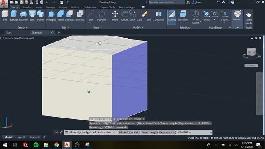
Task: Expand the Layers panel arrow
Action: (237, 28)
